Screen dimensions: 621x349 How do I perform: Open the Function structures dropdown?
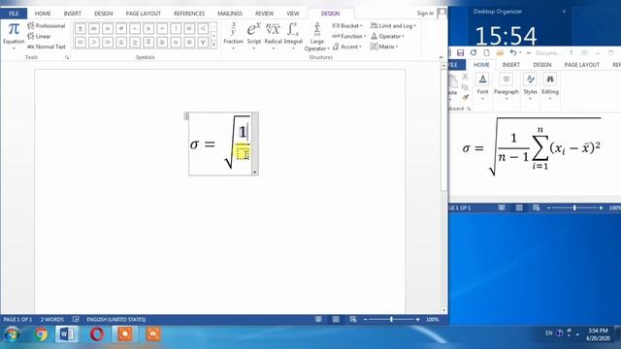[349, 36]
